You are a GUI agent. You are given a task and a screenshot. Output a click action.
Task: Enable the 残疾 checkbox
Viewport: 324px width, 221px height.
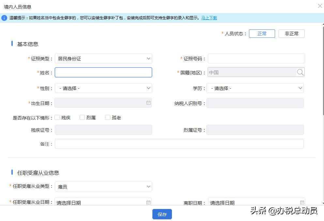(57, 117)
